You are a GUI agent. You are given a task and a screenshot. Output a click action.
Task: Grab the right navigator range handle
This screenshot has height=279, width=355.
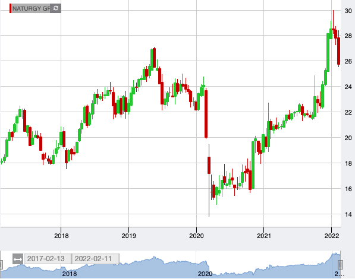click(340, 264)
